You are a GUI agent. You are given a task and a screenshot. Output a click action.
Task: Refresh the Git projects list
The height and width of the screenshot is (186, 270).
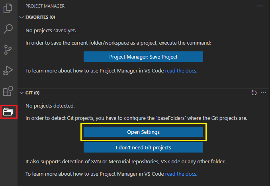coord(254,93)
